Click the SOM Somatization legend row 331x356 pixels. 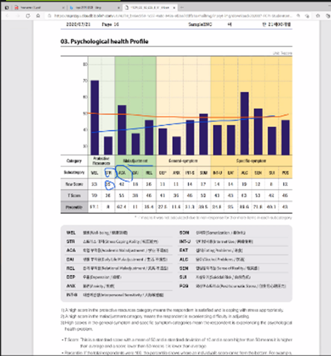click(x=234, y=233)
